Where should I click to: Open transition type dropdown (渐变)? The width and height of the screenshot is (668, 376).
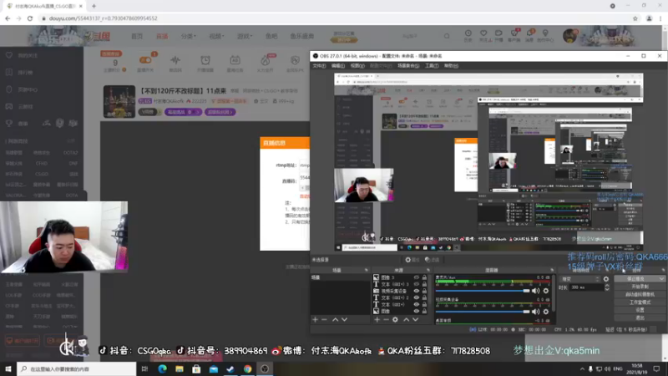tap(580, 279)
